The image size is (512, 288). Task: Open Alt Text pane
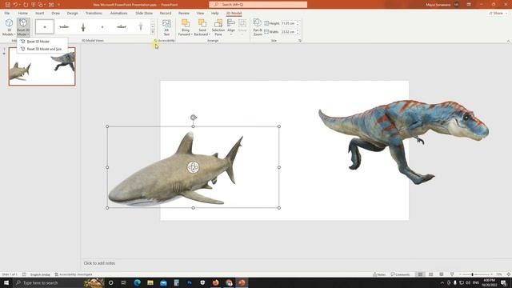click(x=166, y=27)
